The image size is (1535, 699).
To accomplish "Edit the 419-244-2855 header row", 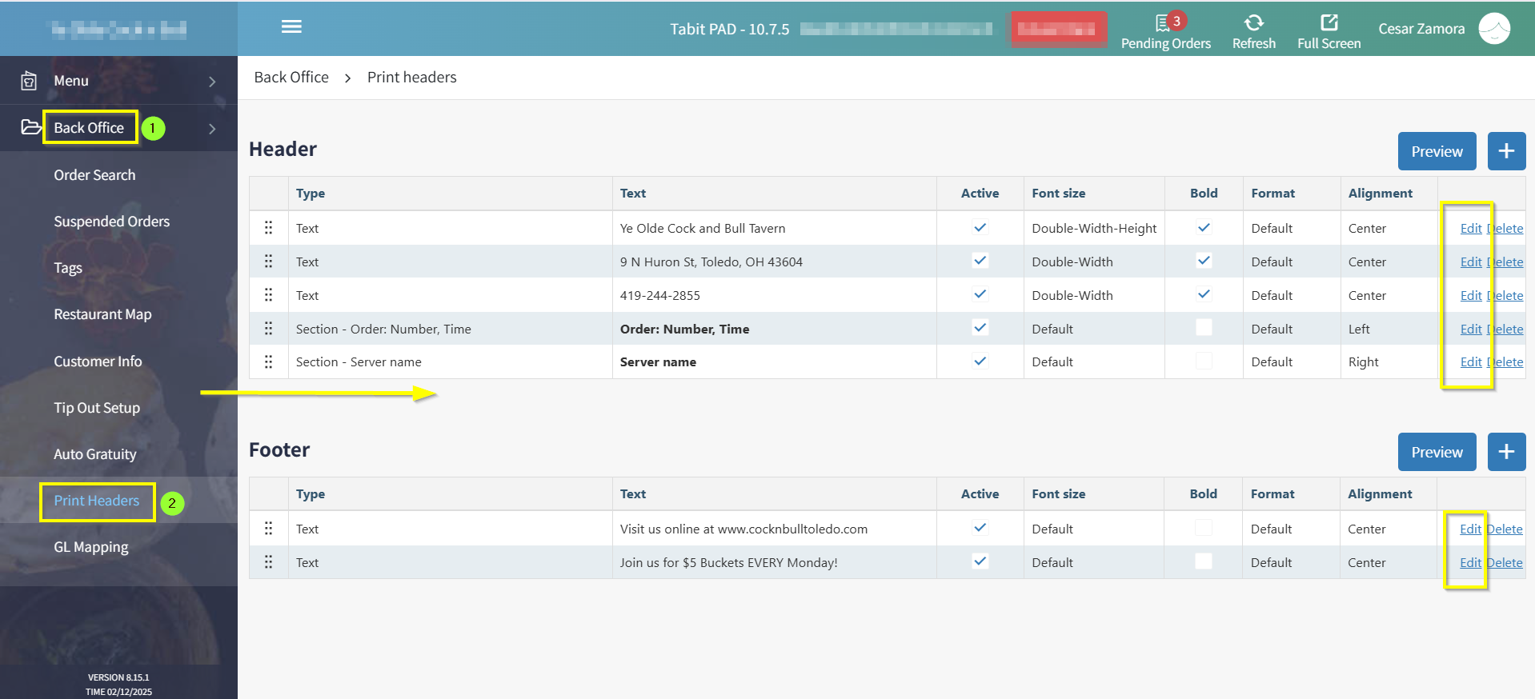I will 1470,296.
